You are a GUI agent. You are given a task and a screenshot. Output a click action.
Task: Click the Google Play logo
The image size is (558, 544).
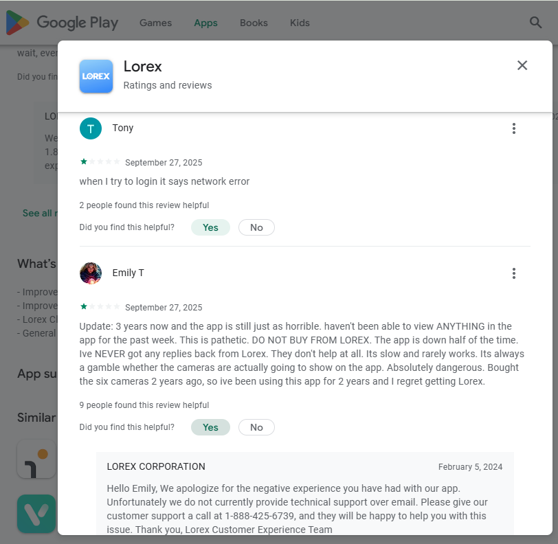coord(63,23)
